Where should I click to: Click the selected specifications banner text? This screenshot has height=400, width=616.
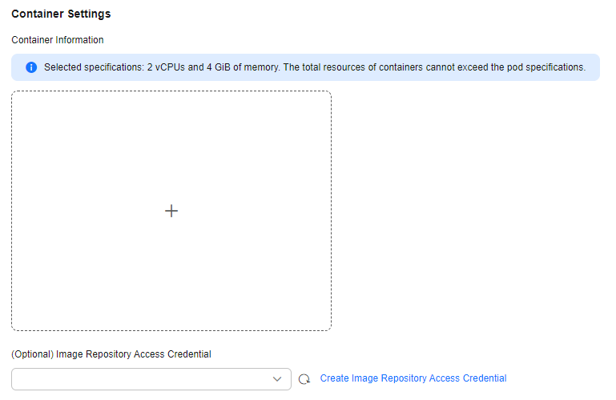point(315,67)
